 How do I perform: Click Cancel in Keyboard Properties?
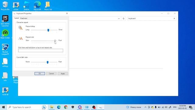pyautogui.click(x=51, y=74)
